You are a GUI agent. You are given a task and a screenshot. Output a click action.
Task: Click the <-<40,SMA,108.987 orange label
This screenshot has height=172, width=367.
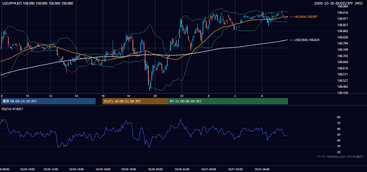304,17
